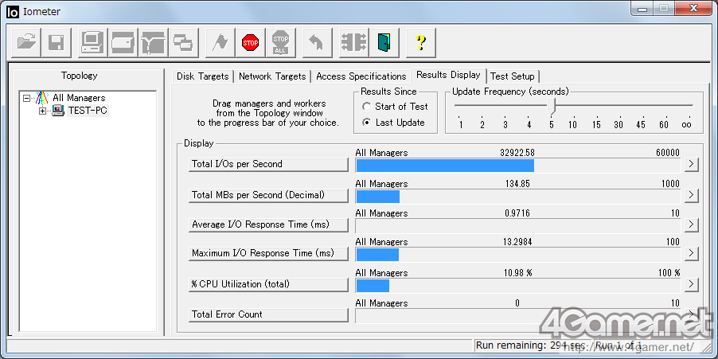This screenshot has width=718, height=359.
Task: Click the 10.98 % CPU value
Action: click(x=517, y=273)
